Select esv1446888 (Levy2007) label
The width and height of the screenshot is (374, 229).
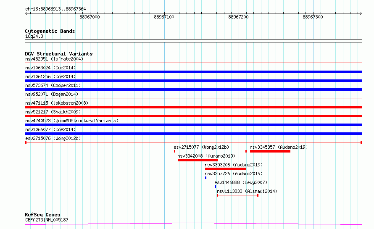(x=241, y=182)
